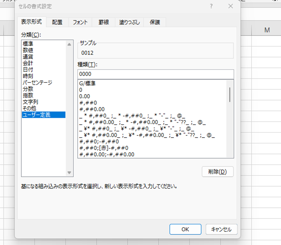Select G/標準 format in type list
Image resolution: width=281 pixels, height=245 pixels.
tap(88, 84)
